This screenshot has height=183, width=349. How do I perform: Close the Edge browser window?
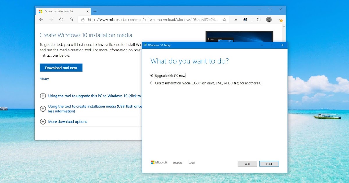pos(281,9)
